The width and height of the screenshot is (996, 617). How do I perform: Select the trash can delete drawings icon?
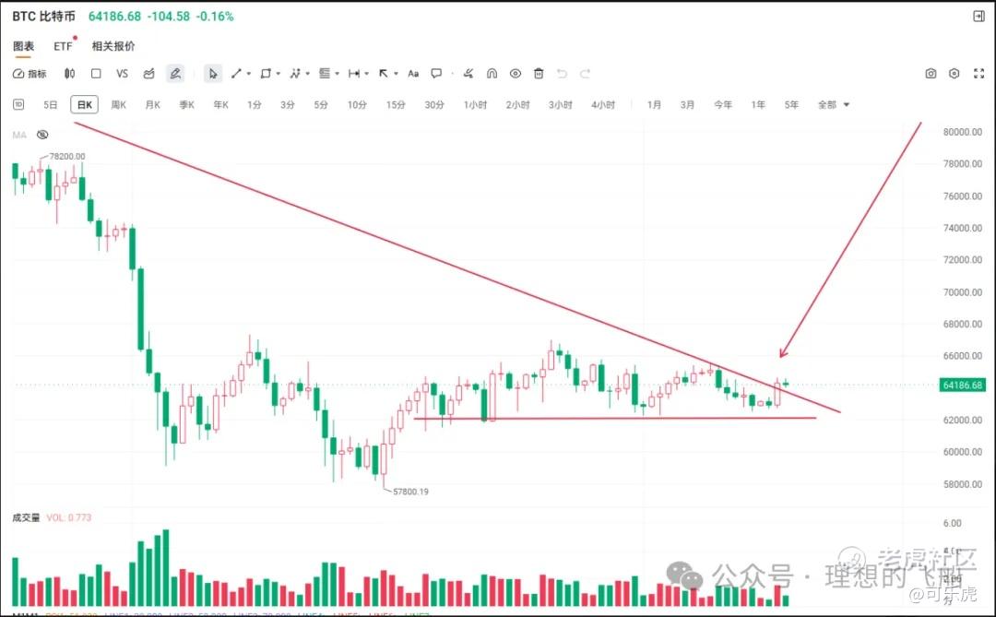coord(539,74)
